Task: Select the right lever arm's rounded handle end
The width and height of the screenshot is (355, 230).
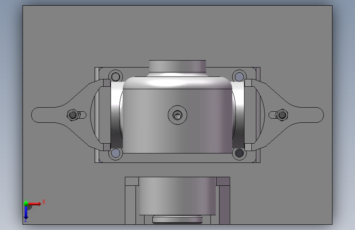Action: pos(312,115)
